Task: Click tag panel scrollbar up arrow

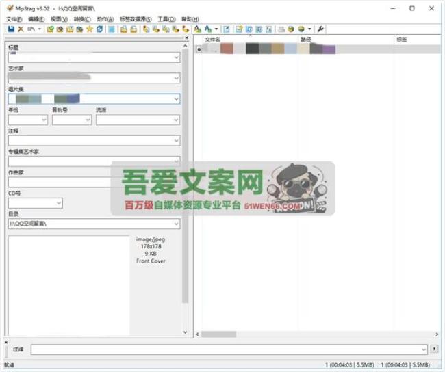Action: pyautogui.click(x=185, y=46)
